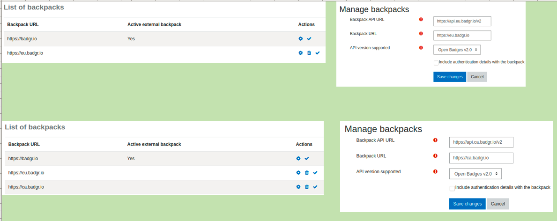This screenshot has height=221, width=557.
Task: Open Open Badges v2.0 dropdown in ca.badgr form
Action: click(475, 174)
